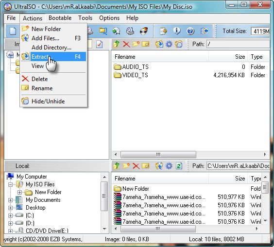Open the File menu
This screenshot has height=247, width=274.
tap(11, 18)
